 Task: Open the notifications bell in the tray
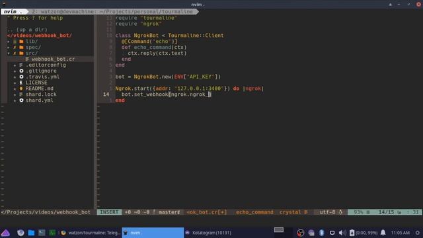pyautogui.click(x=383, y=233)
